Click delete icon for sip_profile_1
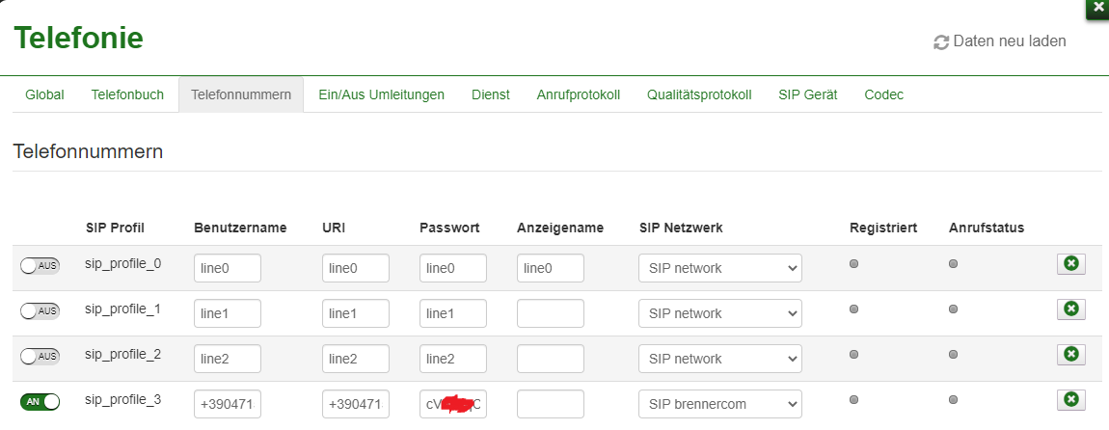This screenshot has height=430, width=1109. pyautogui.click(x=1070, y=309)
